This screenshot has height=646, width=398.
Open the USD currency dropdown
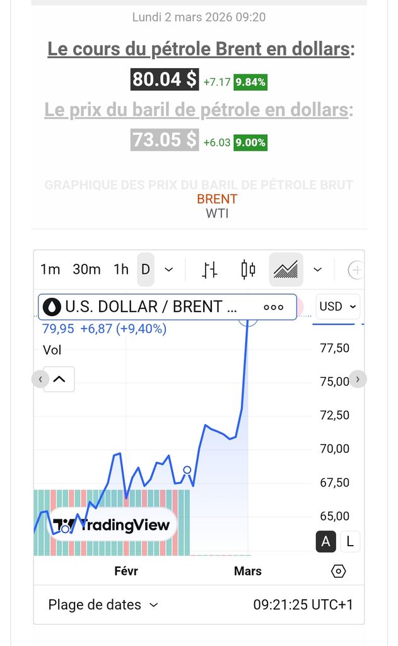(338, 307)
